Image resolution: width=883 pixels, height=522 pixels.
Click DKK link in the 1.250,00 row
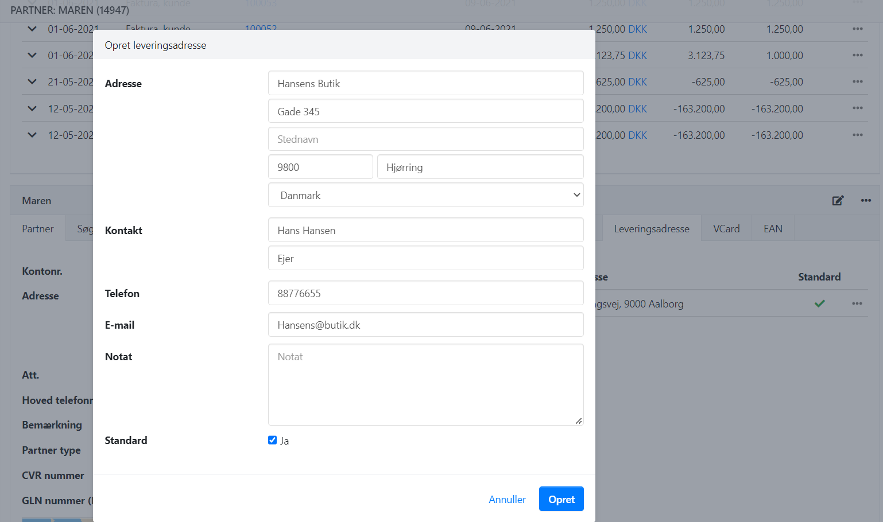pos(637,29)
